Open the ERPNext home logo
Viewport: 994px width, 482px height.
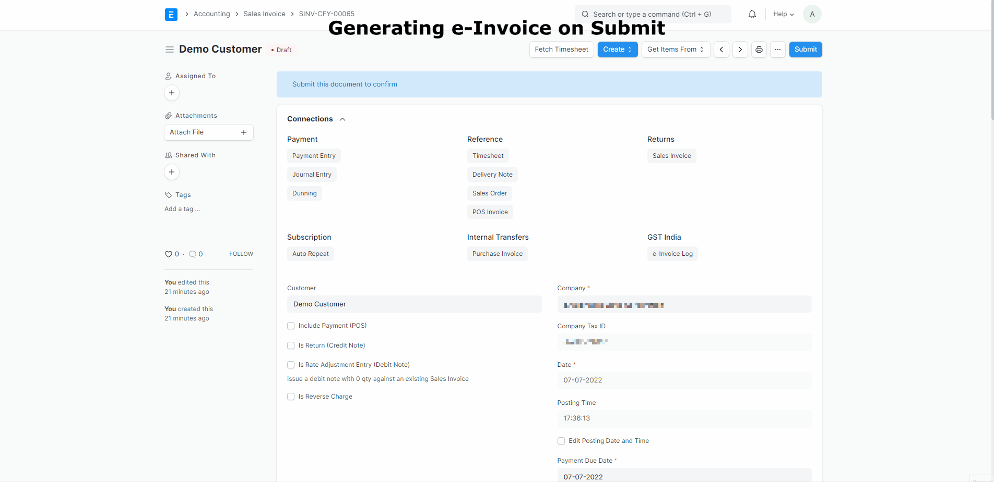[x=171, y=14]
